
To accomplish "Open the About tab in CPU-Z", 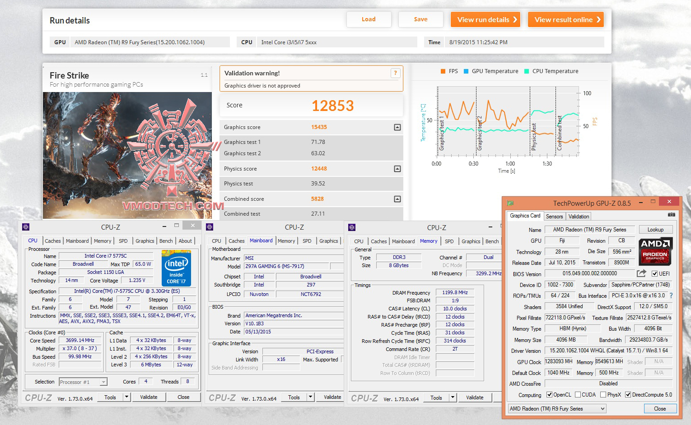I will [185, 241].
